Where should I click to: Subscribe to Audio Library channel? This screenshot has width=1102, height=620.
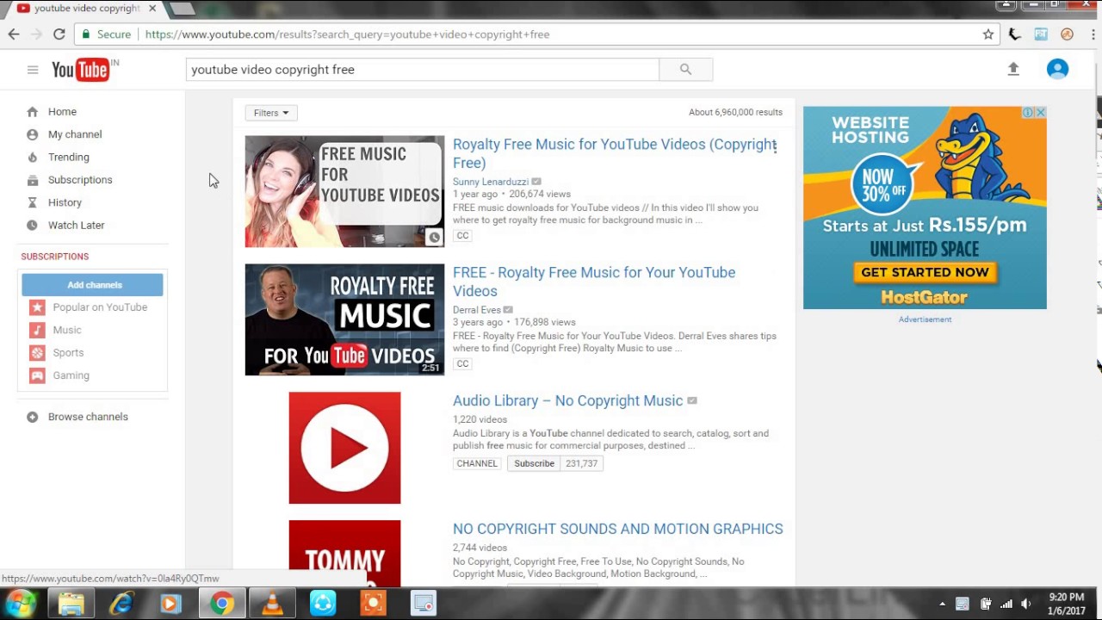(x=534, y=463)
